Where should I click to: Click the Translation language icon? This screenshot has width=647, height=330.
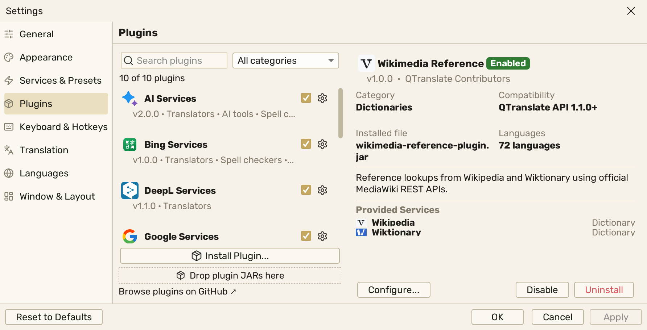pyautogui.click(x=9, y=150)
